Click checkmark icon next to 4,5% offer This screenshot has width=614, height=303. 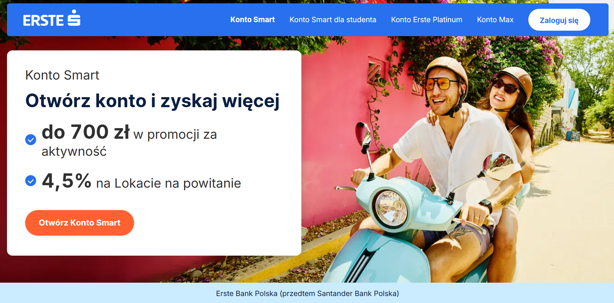(x=31, y=181)
